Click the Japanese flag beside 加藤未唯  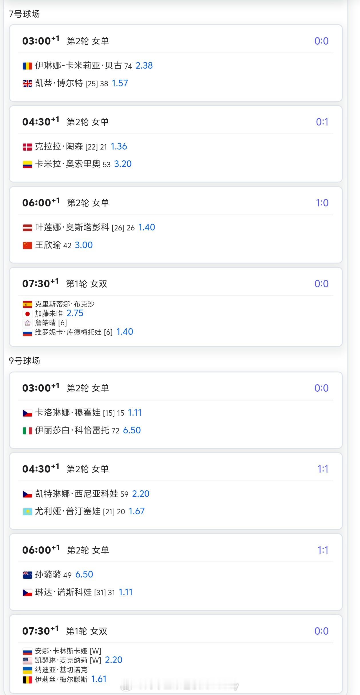click(27, 314)
